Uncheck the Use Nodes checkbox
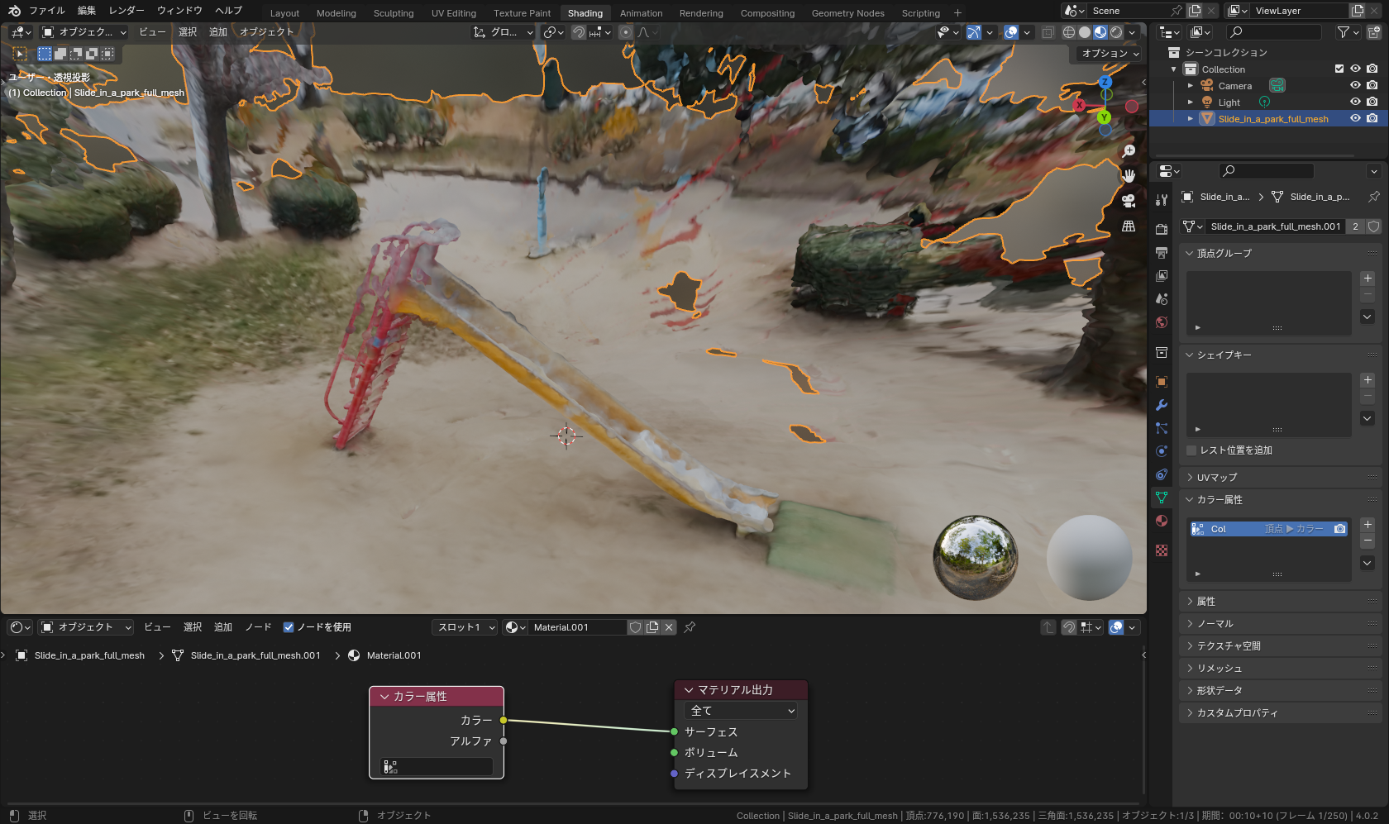 (x=289, y=627)
